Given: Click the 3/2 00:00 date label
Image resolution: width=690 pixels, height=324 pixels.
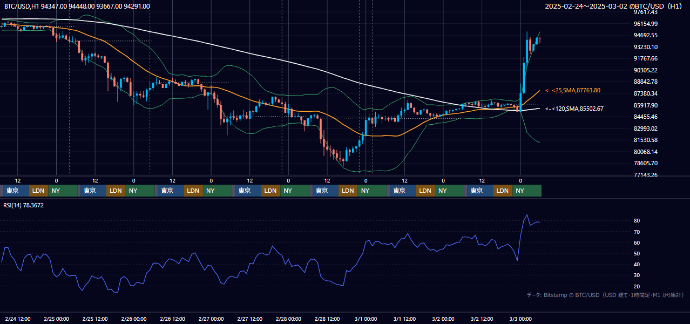Looking at the screenshot, I should pos(443,319).
